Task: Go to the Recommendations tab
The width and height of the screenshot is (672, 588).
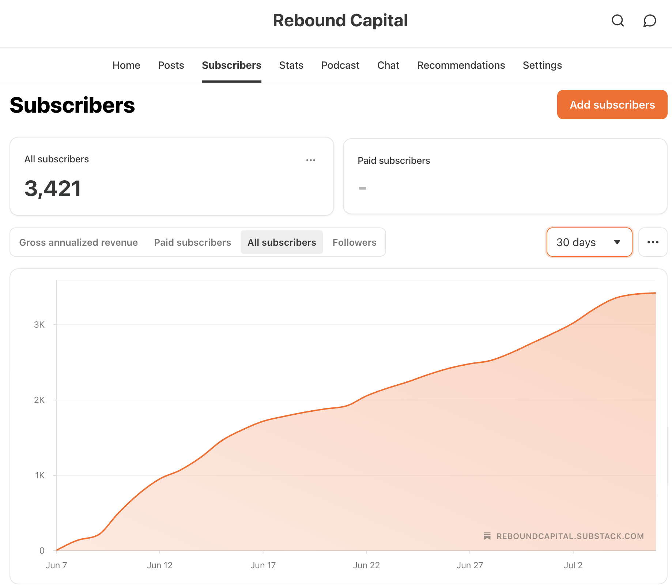Action: point(461,65)
